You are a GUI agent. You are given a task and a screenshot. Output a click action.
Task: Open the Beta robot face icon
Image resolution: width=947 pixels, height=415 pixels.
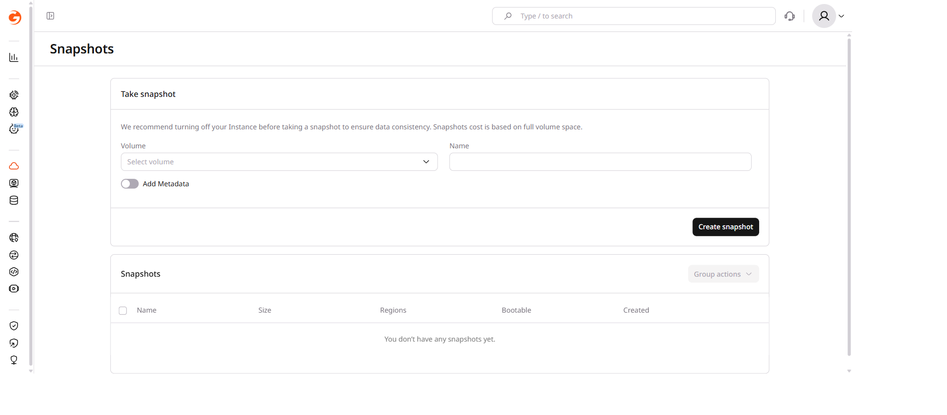14,129
